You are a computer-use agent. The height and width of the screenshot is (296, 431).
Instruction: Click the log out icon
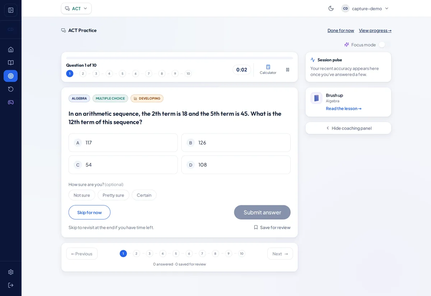pos(11,285)
